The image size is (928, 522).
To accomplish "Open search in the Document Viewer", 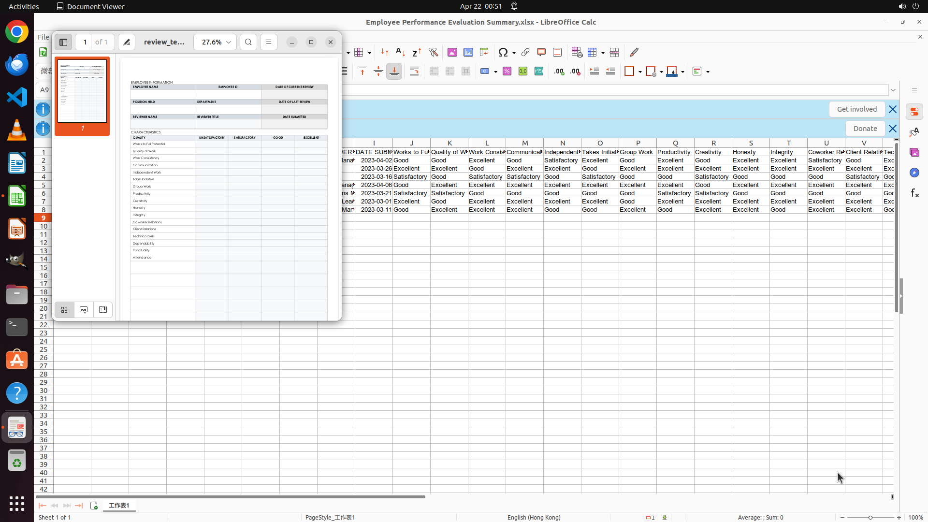I will [248, 42].
